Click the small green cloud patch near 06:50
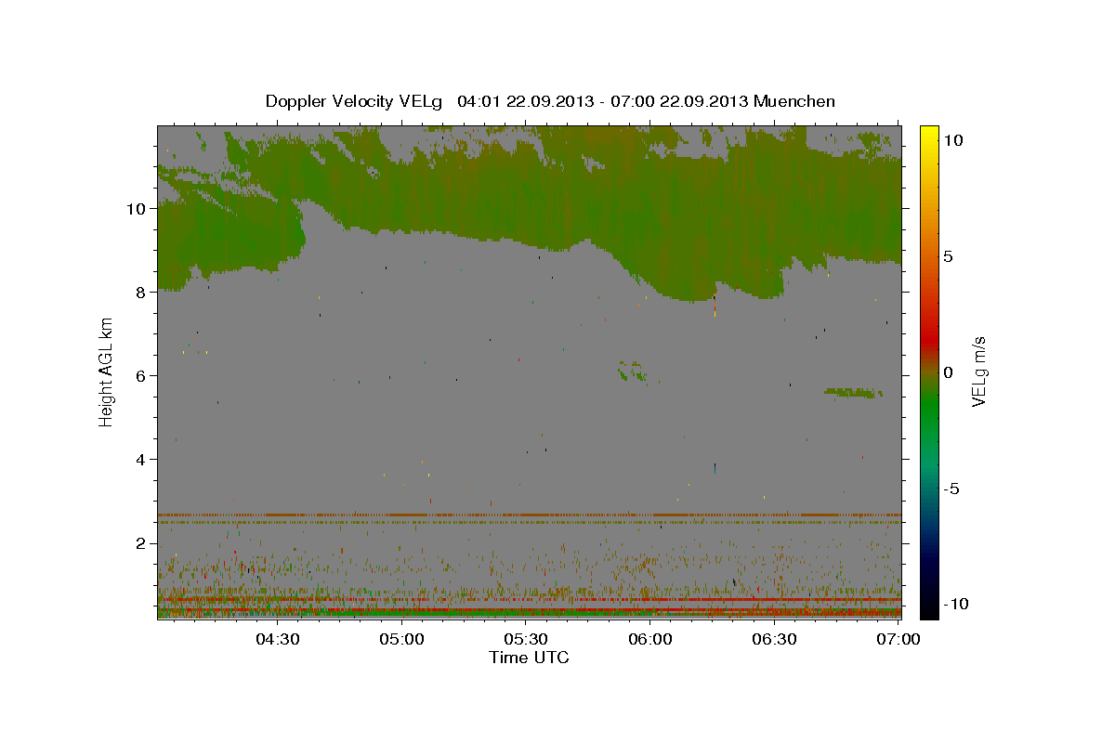Screen dimensions: 1115x743 click(x=853, y=393)
